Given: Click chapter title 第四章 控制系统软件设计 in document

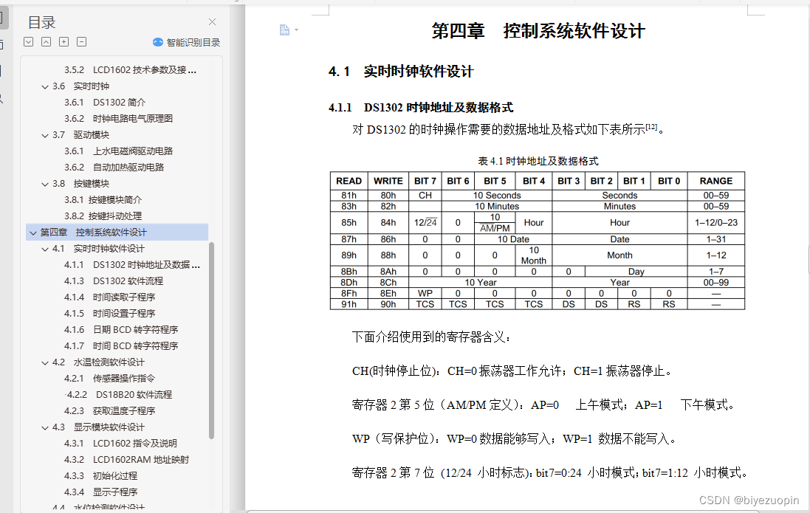Looking at the screenshot, I should (538, 31).
